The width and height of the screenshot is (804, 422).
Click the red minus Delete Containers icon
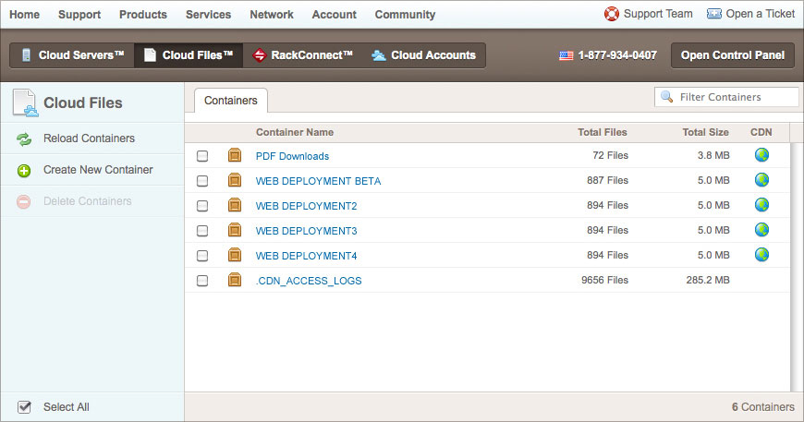coord(24,202)
